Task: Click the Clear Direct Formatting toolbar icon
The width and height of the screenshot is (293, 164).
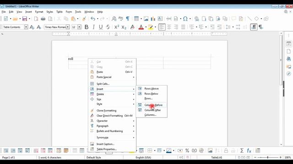Action: click(132, 27)
